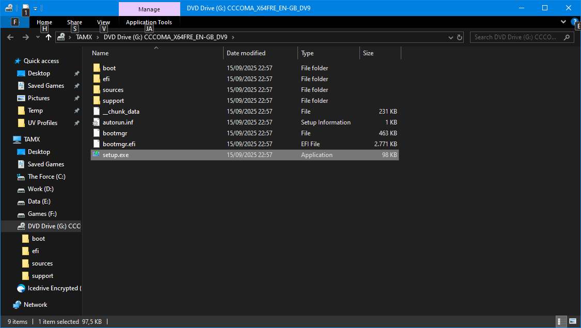Open Temp folder in Quick access

[x=35, y=111]
